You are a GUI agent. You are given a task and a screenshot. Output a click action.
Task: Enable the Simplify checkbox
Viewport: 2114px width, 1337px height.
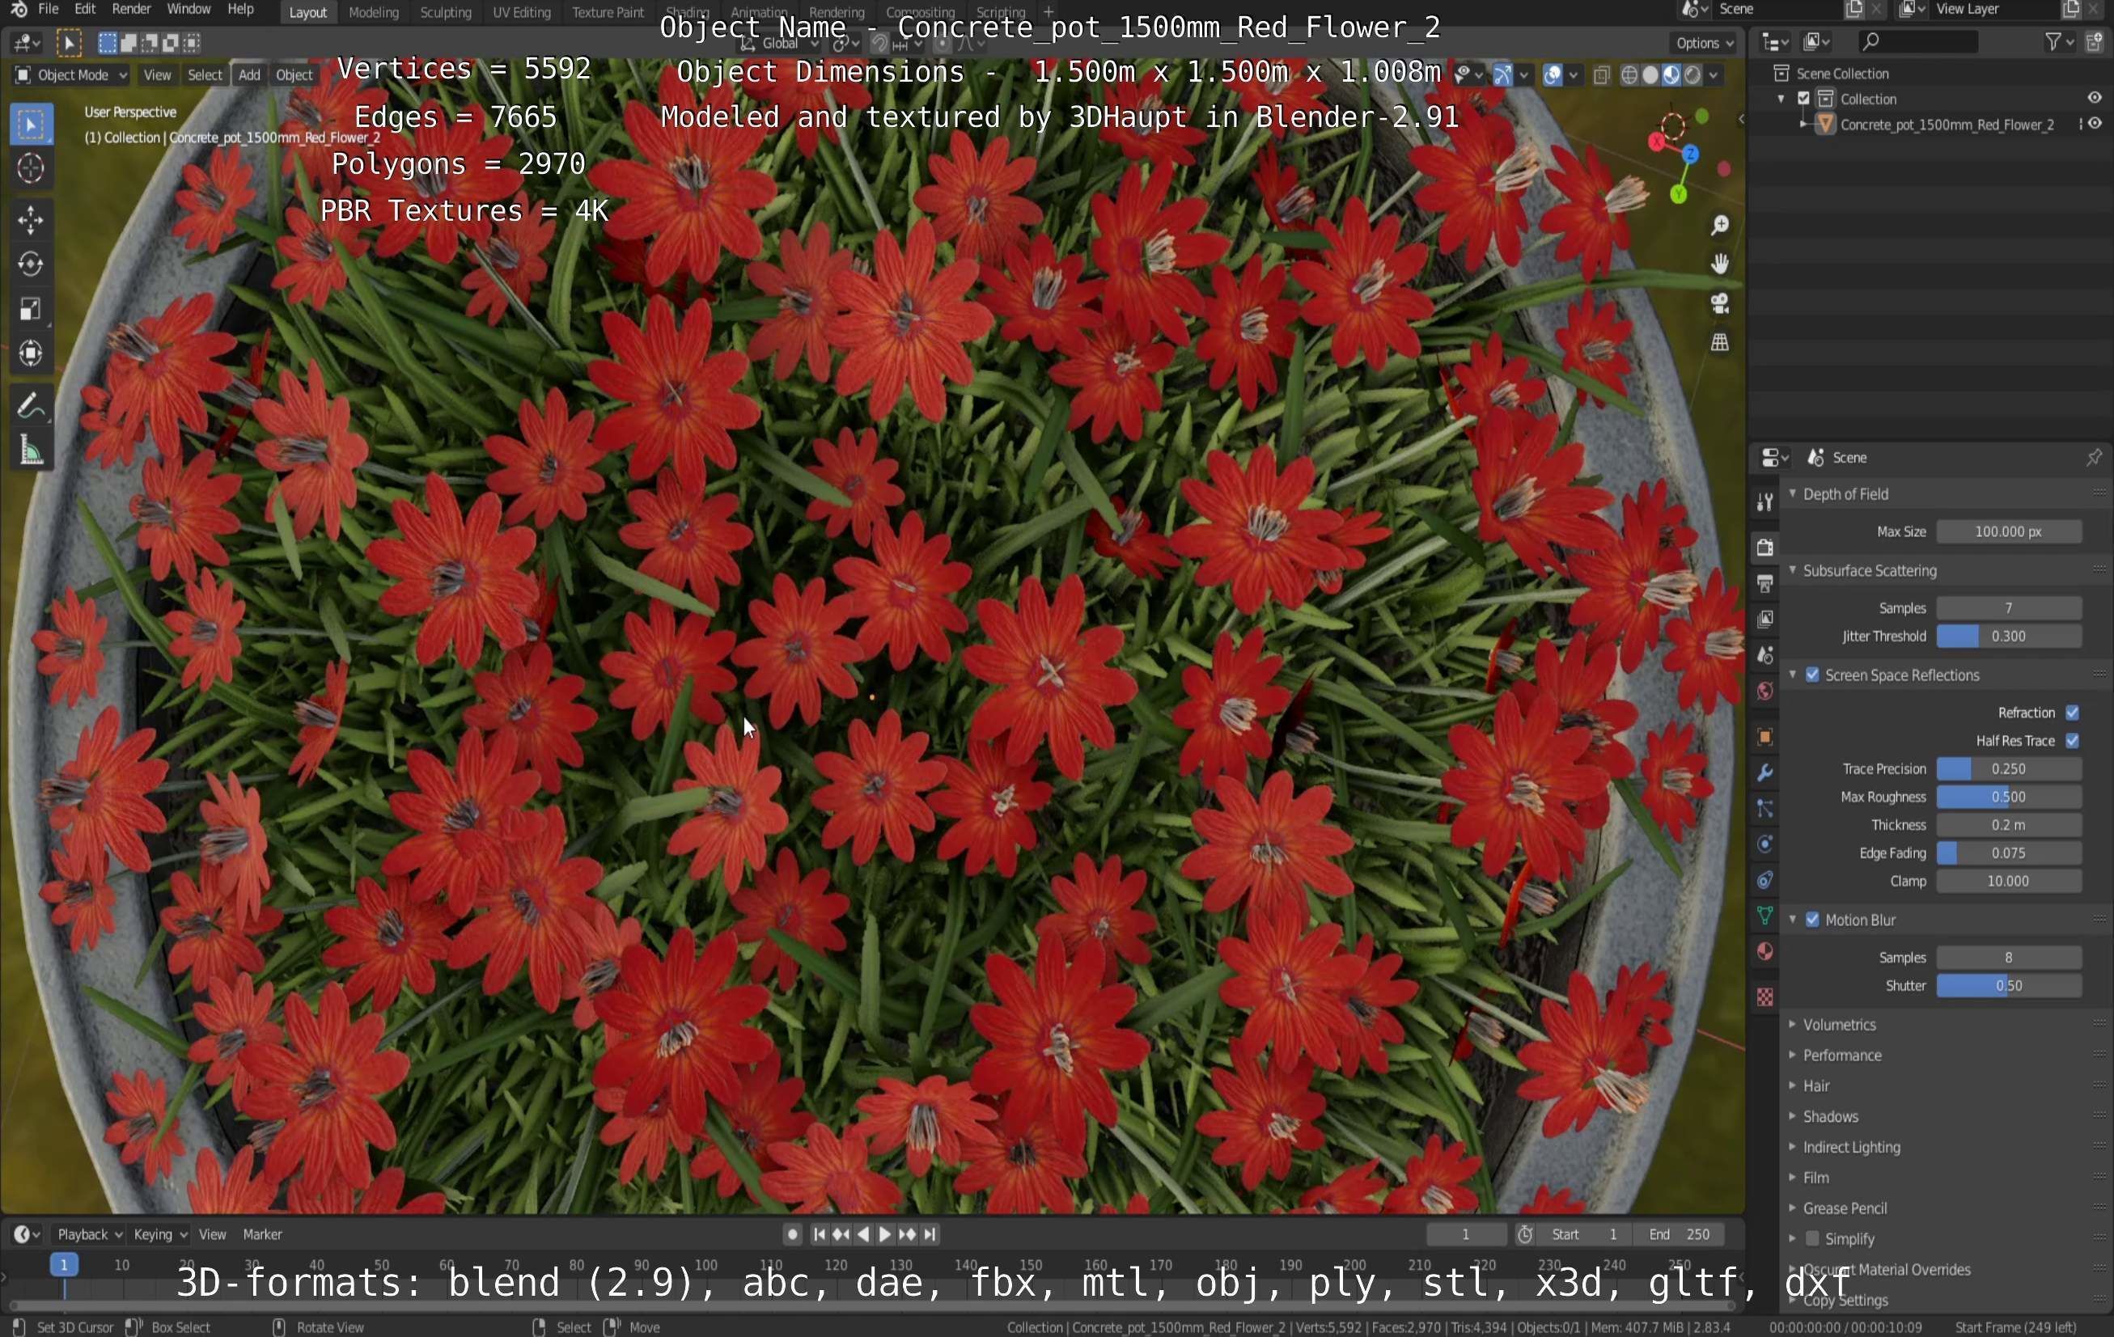[x=1812, y=1238]
